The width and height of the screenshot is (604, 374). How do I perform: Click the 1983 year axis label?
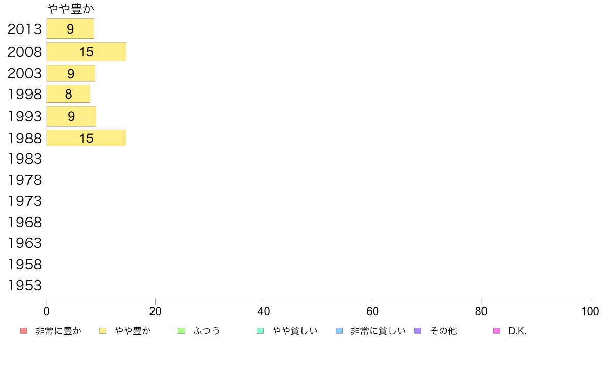[24, 159]
